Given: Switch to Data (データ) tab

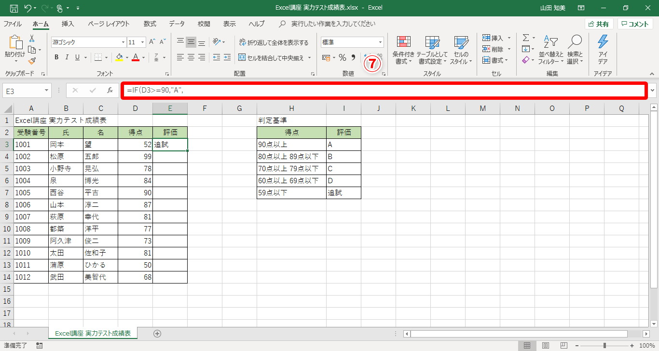Looking at the screenshot, I should click(x=177, y=24).
